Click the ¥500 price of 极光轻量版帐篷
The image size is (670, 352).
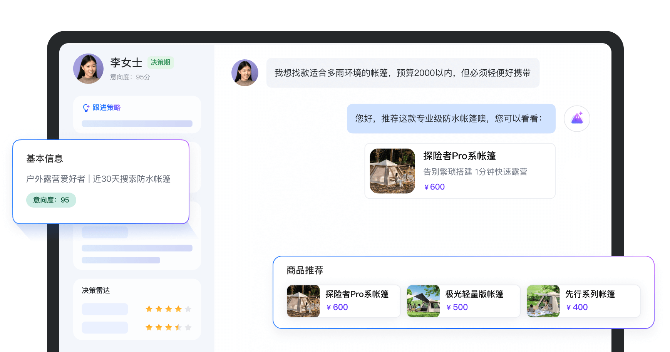(457, 307)
